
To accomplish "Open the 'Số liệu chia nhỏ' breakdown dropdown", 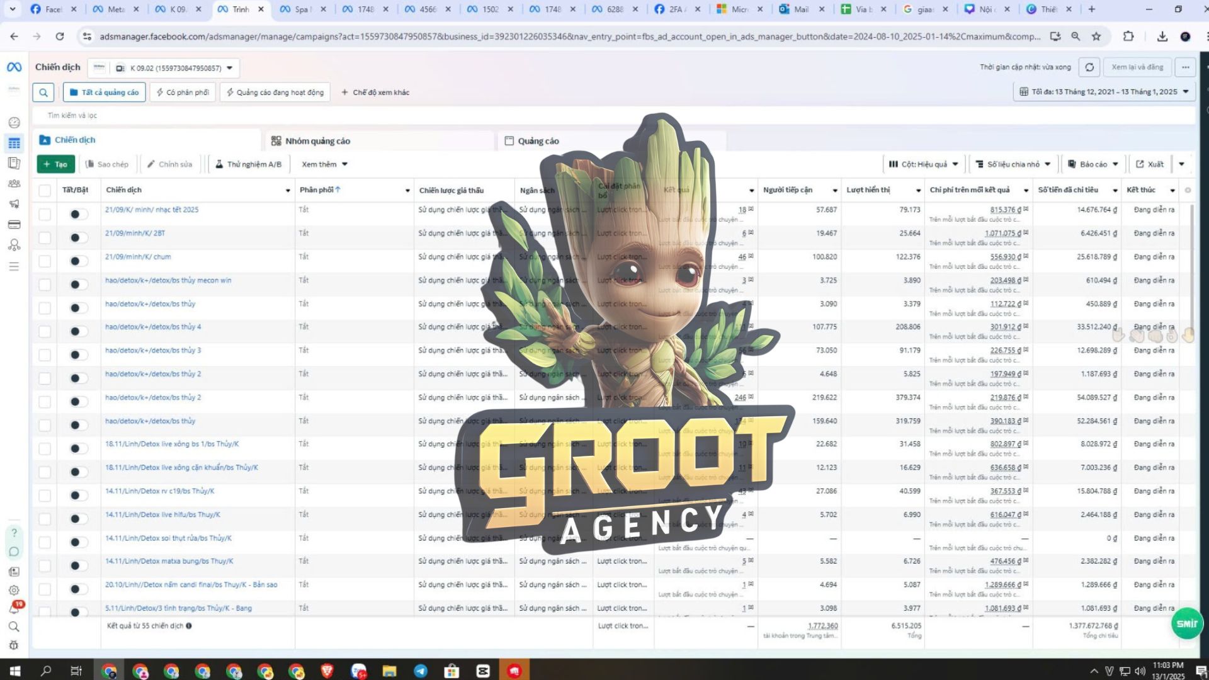I will (x=1013, y=164).
